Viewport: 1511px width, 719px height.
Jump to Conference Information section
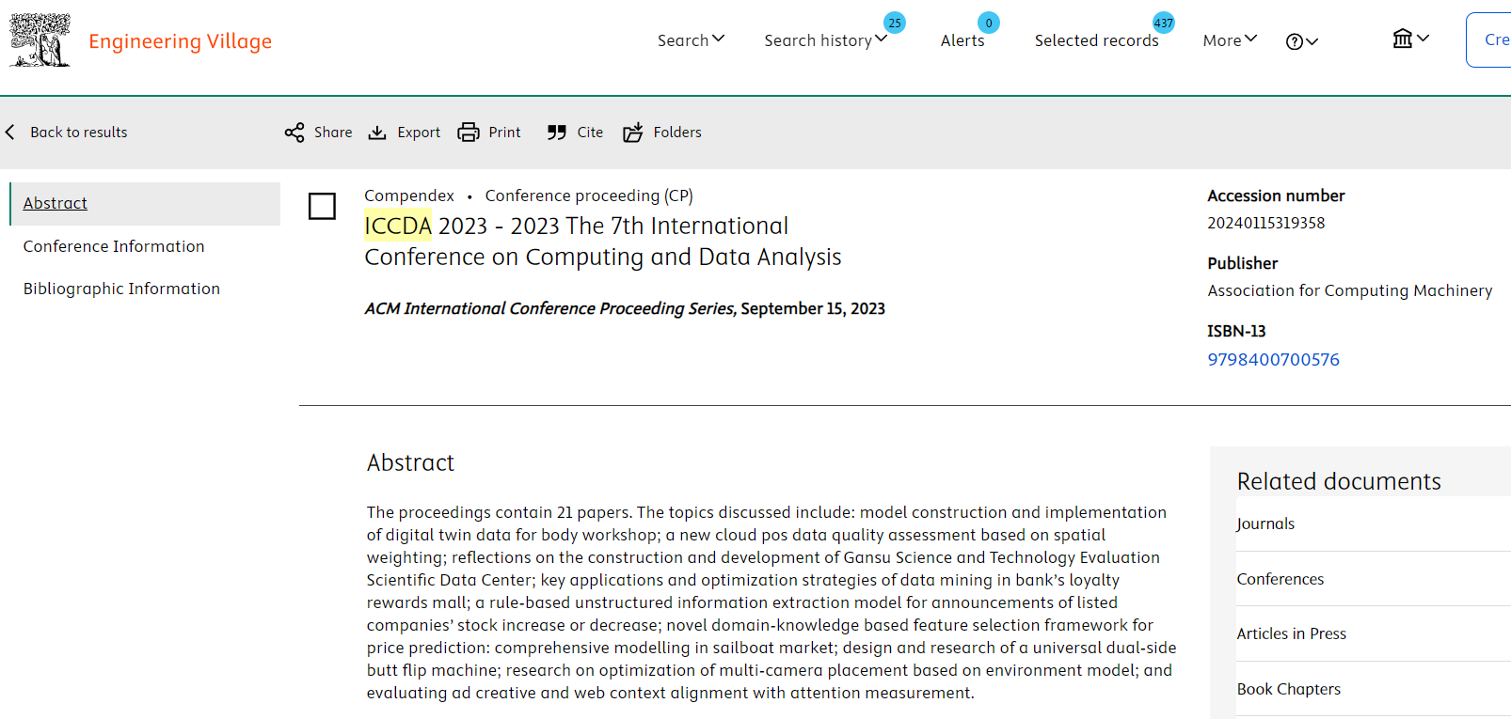[114, 246]
